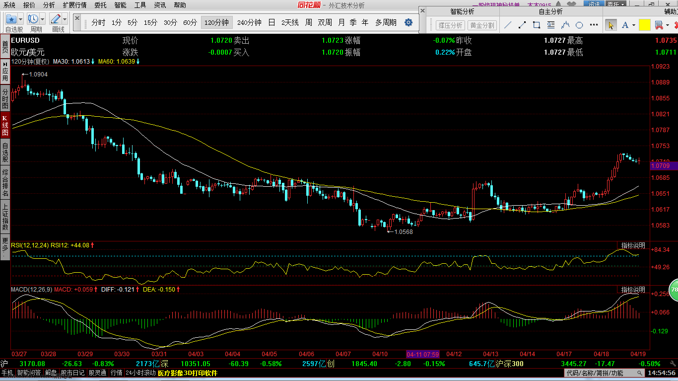Image resolution: width=678 pixels, height=381 pixels.
Task: Open 智能问答 in bottom bar
Action: (x=29, y=373)
